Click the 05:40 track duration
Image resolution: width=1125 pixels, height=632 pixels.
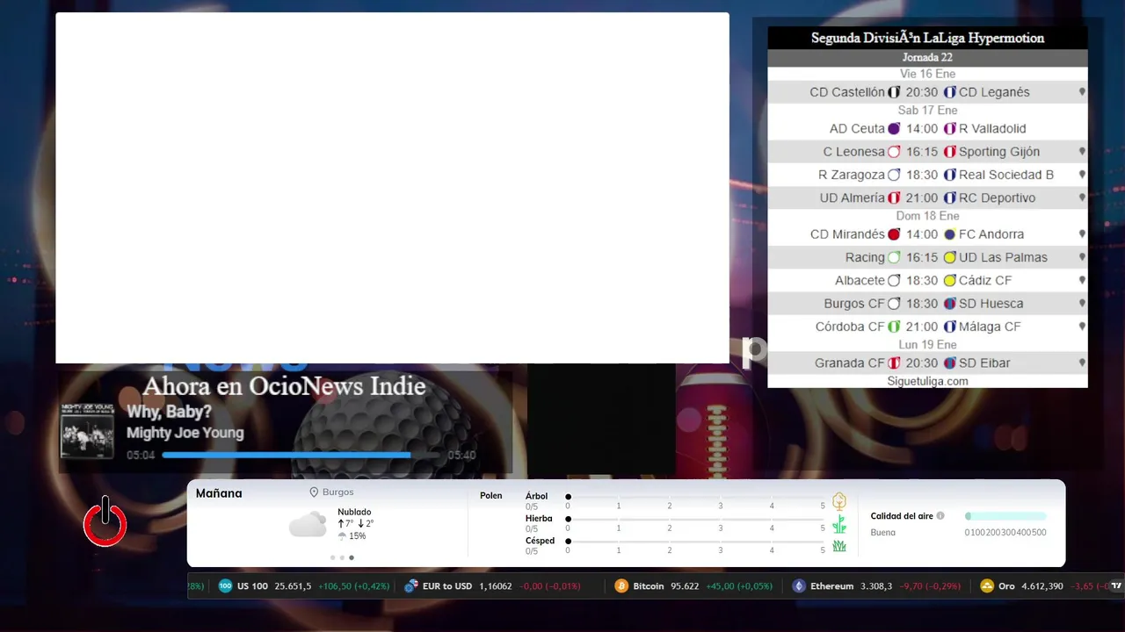click(x=461, y=456)
